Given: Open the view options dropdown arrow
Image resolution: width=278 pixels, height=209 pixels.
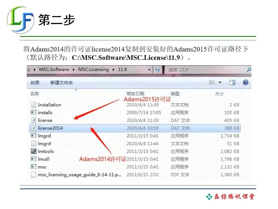Looking at the screenshot, I should (220, 82).
